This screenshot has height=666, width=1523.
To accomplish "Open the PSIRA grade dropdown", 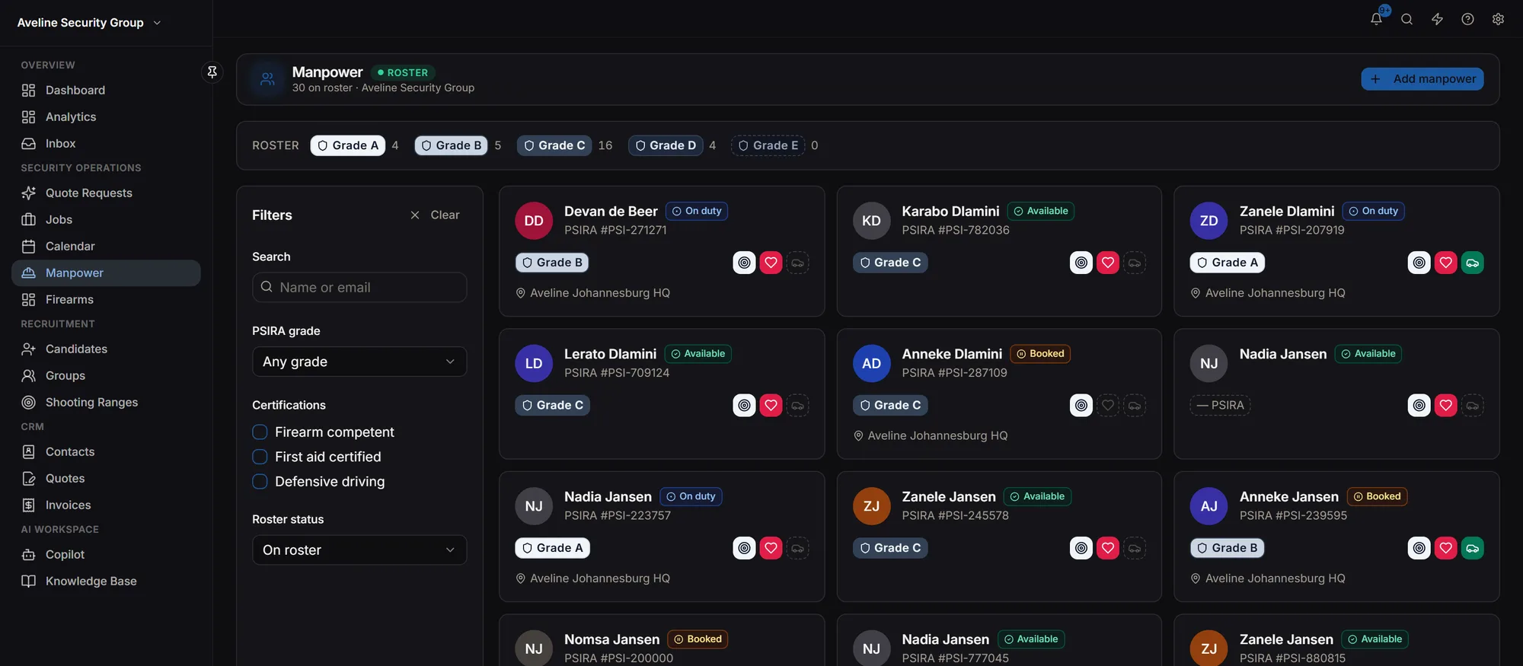I will [359, 362].
